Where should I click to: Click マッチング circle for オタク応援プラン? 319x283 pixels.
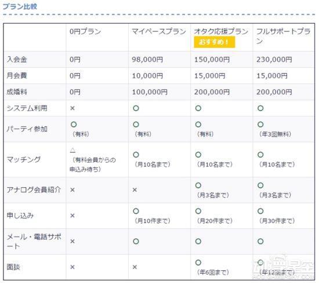(x=198, y=155)
